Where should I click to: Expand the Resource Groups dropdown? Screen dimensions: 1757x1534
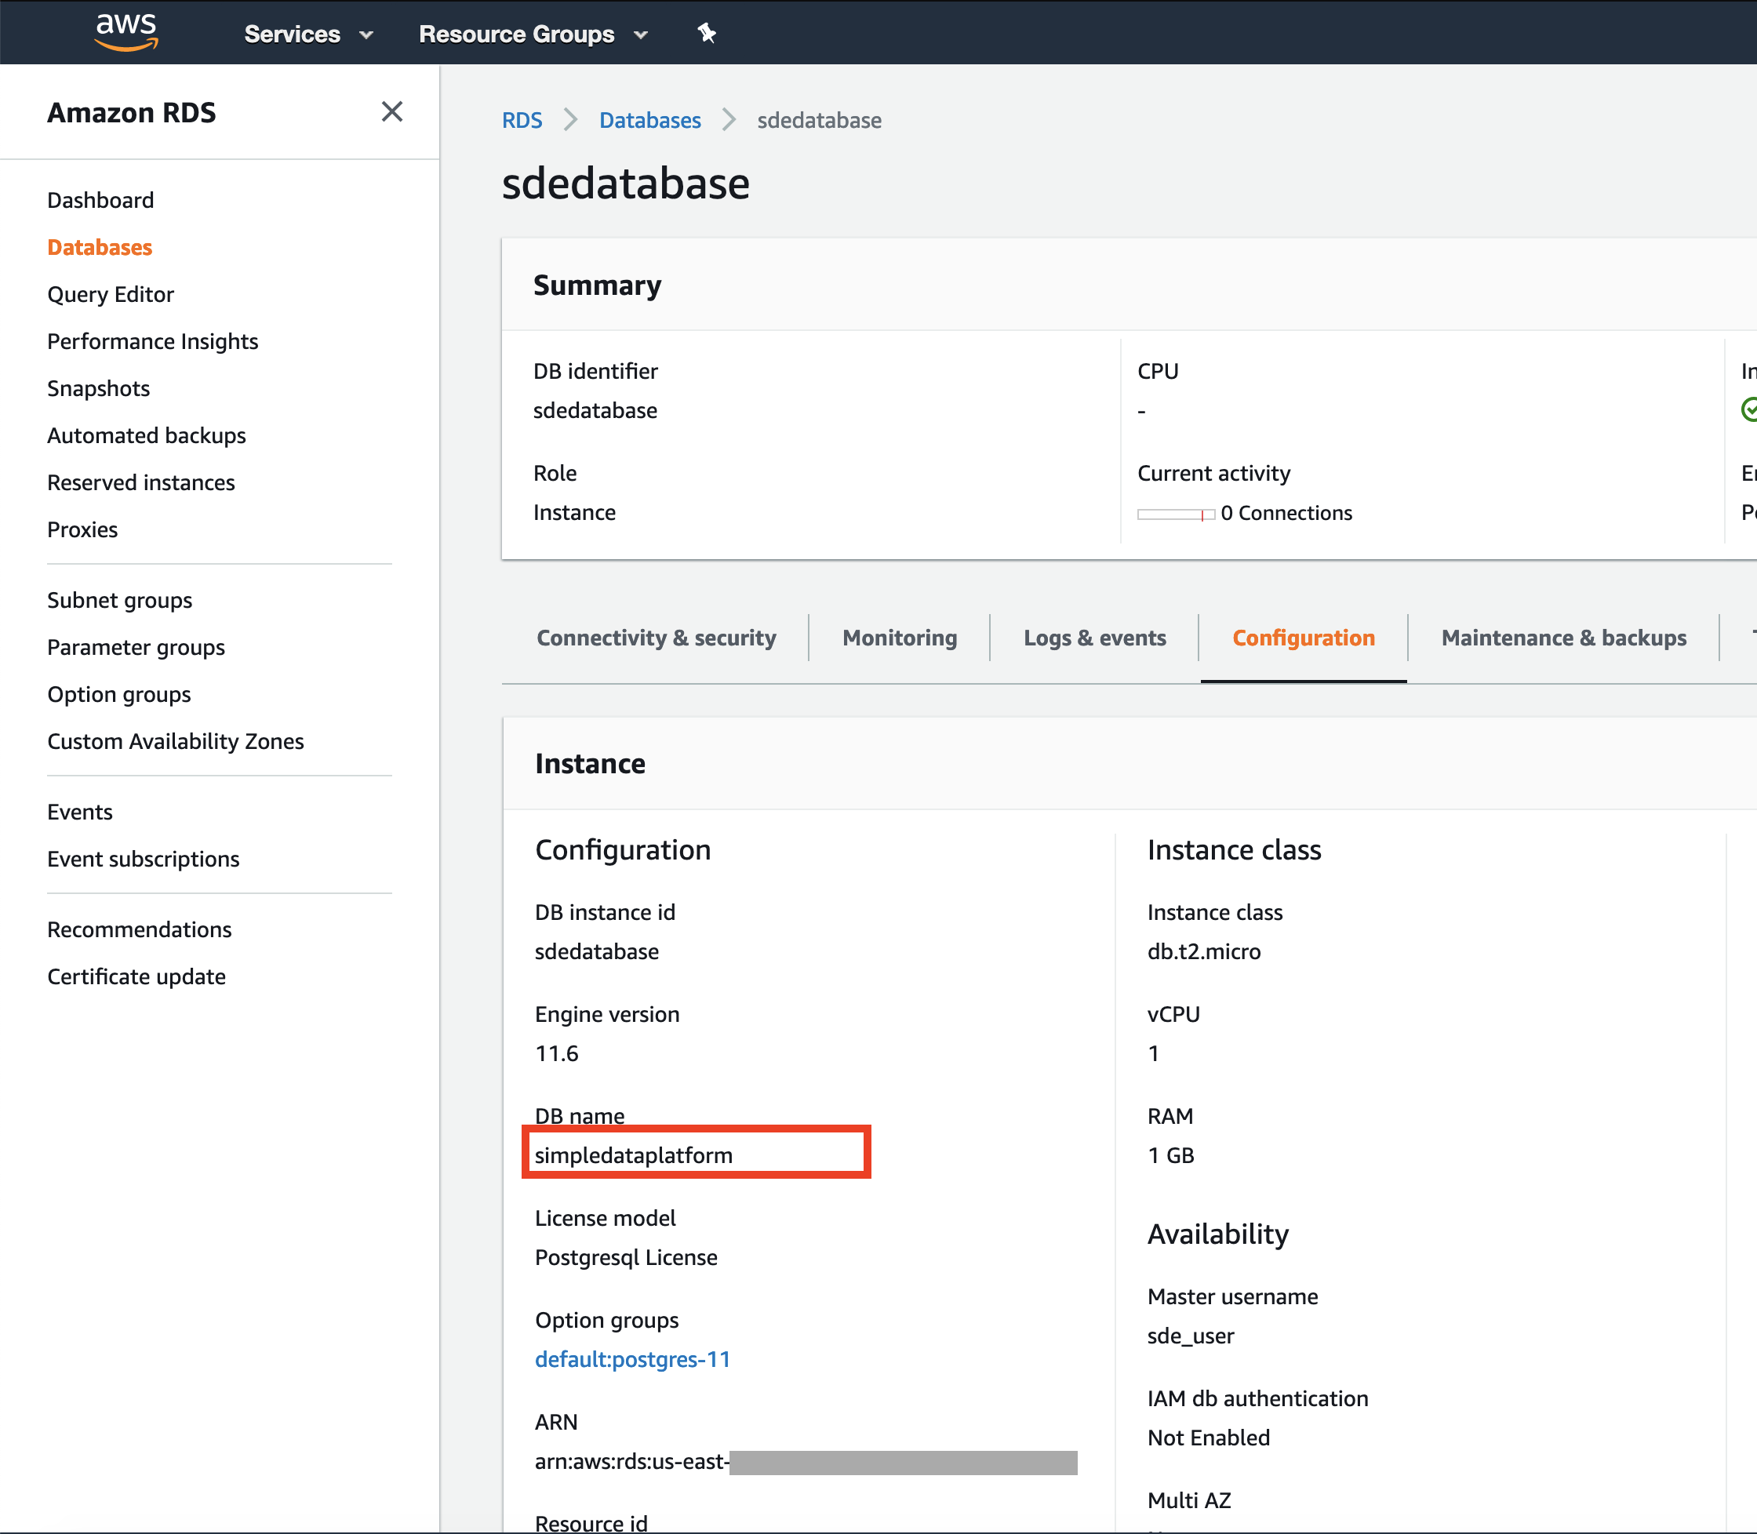pyautogui.click(x=533, y=35)
